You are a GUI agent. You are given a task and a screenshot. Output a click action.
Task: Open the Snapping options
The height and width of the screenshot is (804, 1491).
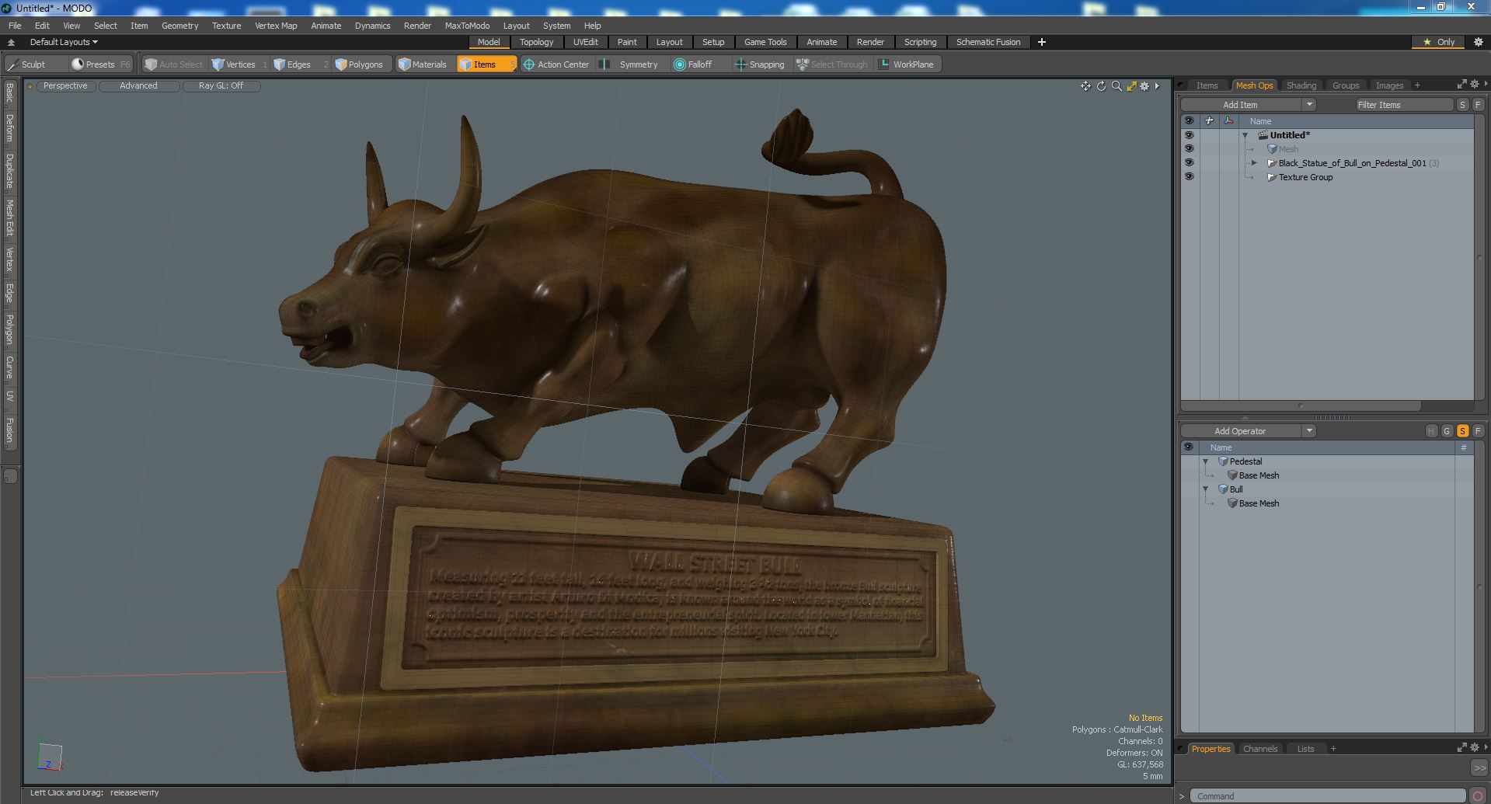click(x=760, y=64)
